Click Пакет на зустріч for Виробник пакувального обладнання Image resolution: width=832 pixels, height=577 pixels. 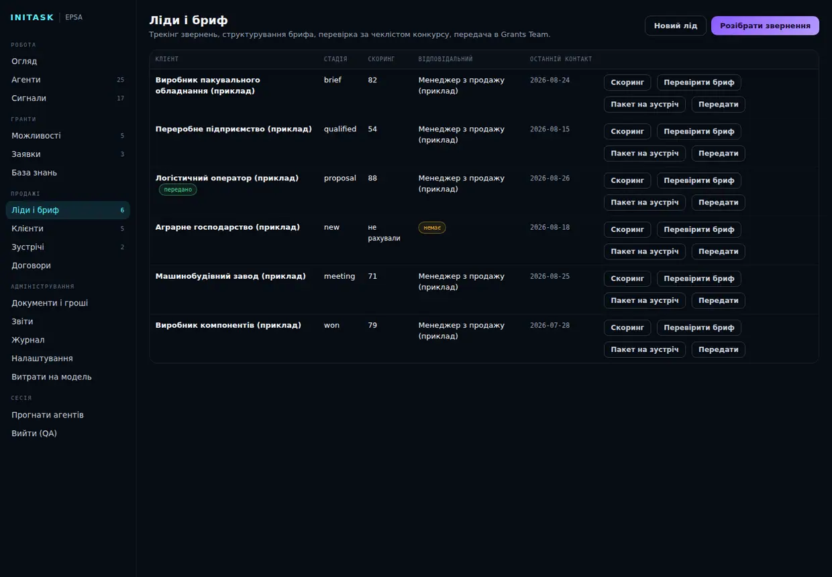(645, 105)
